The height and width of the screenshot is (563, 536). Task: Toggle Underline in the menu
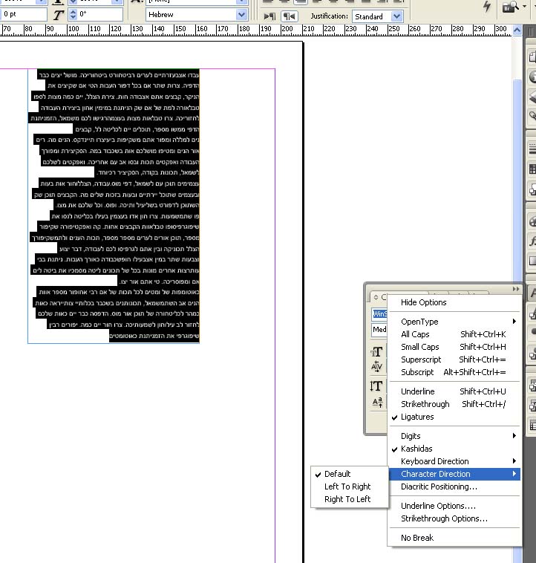point(455,391)
